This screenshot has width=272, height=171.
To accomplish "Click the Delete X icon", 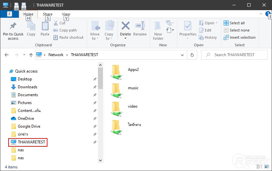I will click(x=125, y=26).
